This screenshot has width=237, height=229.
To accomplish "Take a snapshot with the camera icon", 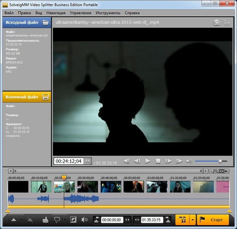I will 216,23.
